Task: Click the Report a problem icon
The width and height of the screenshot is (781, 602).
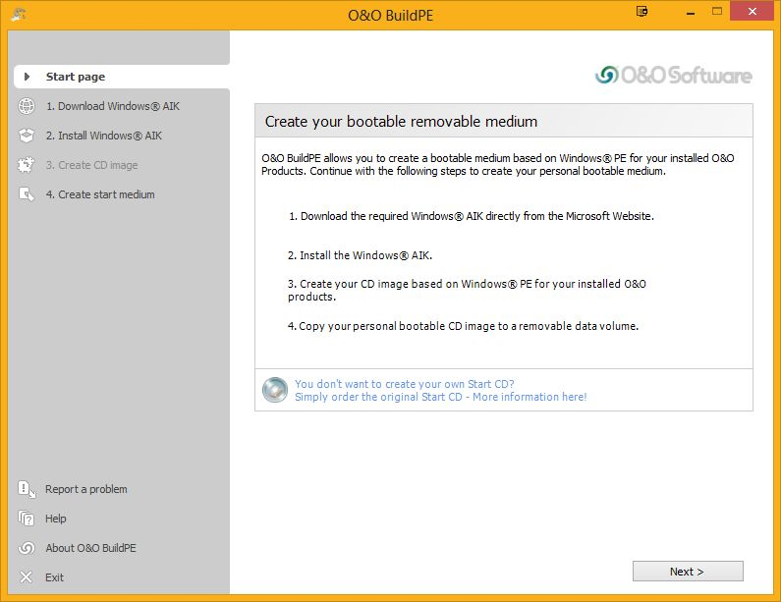Action: tap(27, 489)
